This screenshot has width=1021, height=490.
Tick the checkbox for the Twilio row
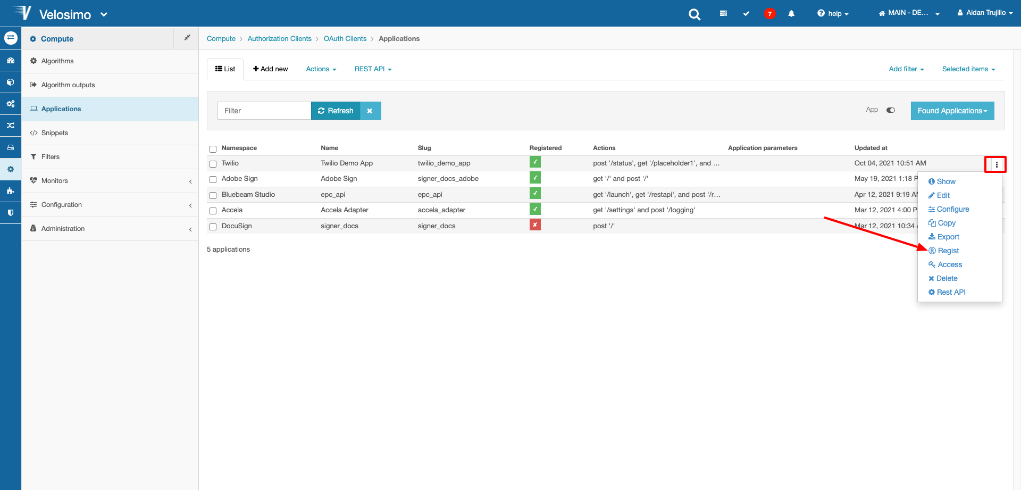click(x=213, y=164)
